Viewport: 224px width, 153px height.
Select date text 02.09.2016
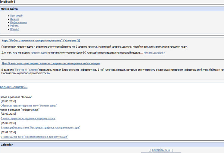[x=8, y=133]
